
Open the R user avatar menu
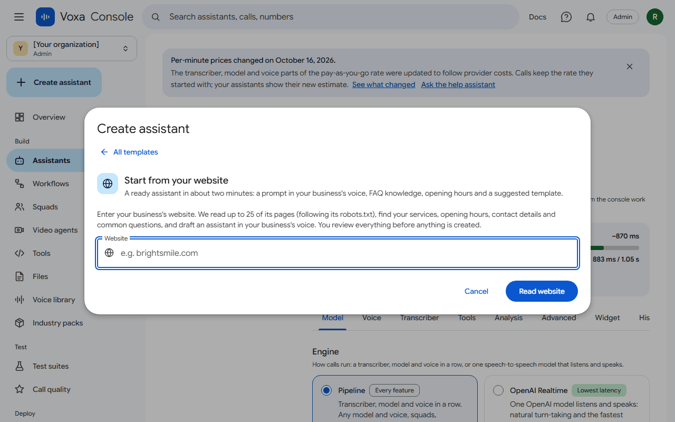[655, 17]
